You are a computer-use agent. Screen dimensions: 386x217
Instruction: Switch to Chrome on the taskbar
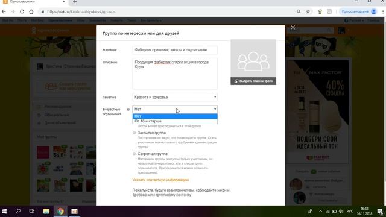coord(60,212)
